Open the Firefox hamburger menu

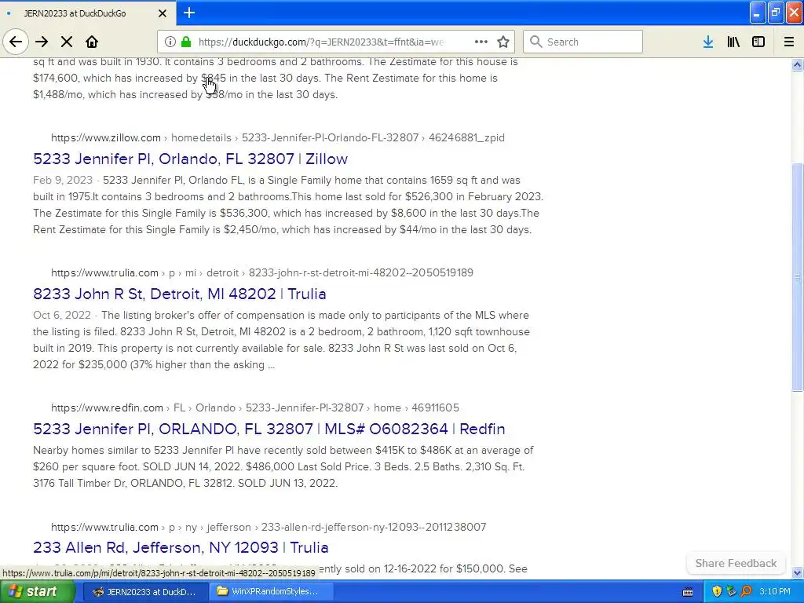click(789, 42)
